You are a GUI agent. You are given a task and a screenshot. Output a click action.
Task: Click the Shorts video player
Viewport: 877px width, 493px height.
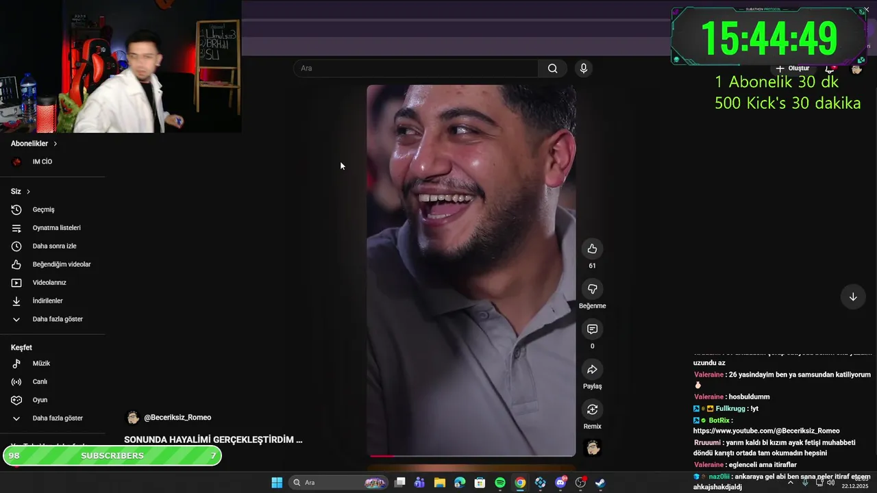[471, 270]
